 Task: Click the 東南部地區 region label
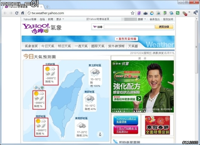point(81,118)
